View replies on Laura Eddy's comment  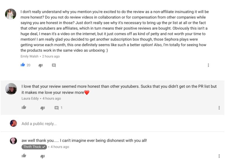[58, 108]
